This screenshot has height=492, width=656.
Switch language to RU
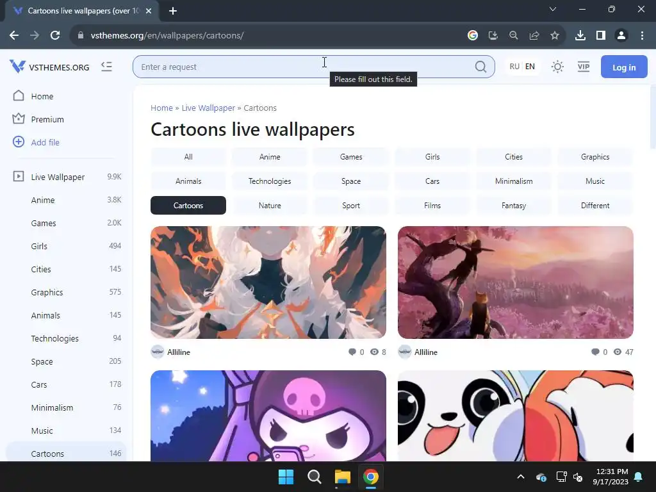pyautogui.click(x=514, y=67)
